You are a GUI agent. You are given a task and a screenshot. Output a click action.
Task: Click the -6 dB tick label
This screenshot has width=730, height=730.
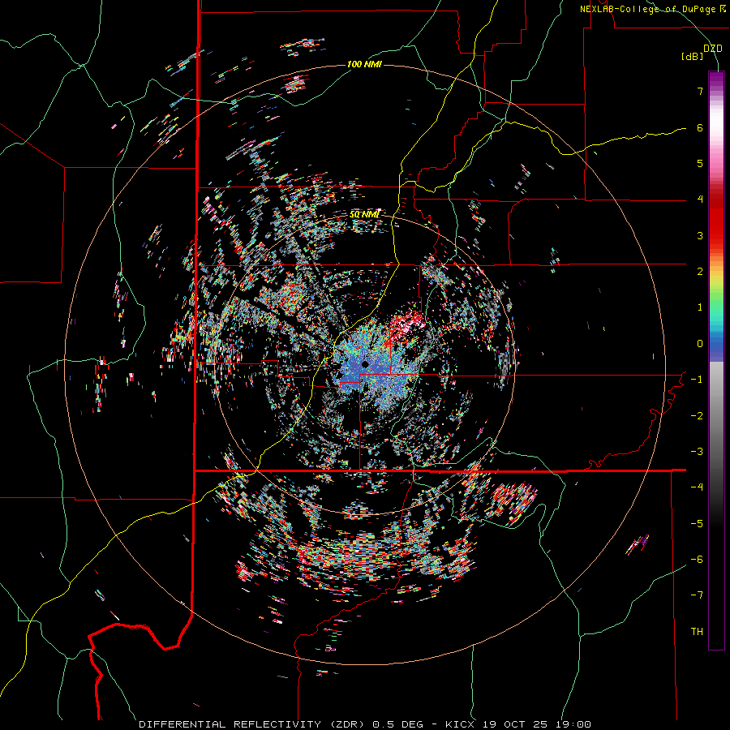point(697,560)
